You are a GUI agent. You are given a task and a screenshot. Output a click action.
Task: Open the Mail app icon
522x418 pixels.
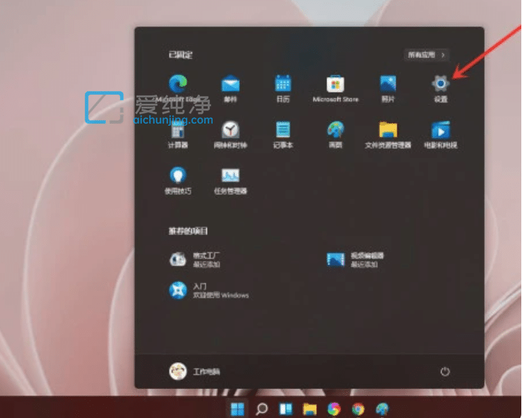(x=230, y=84)
